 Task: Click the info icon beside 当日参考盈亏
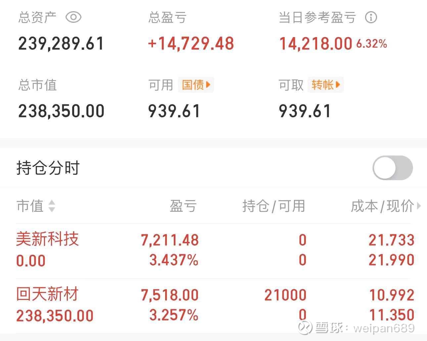(x=371, y=17)
